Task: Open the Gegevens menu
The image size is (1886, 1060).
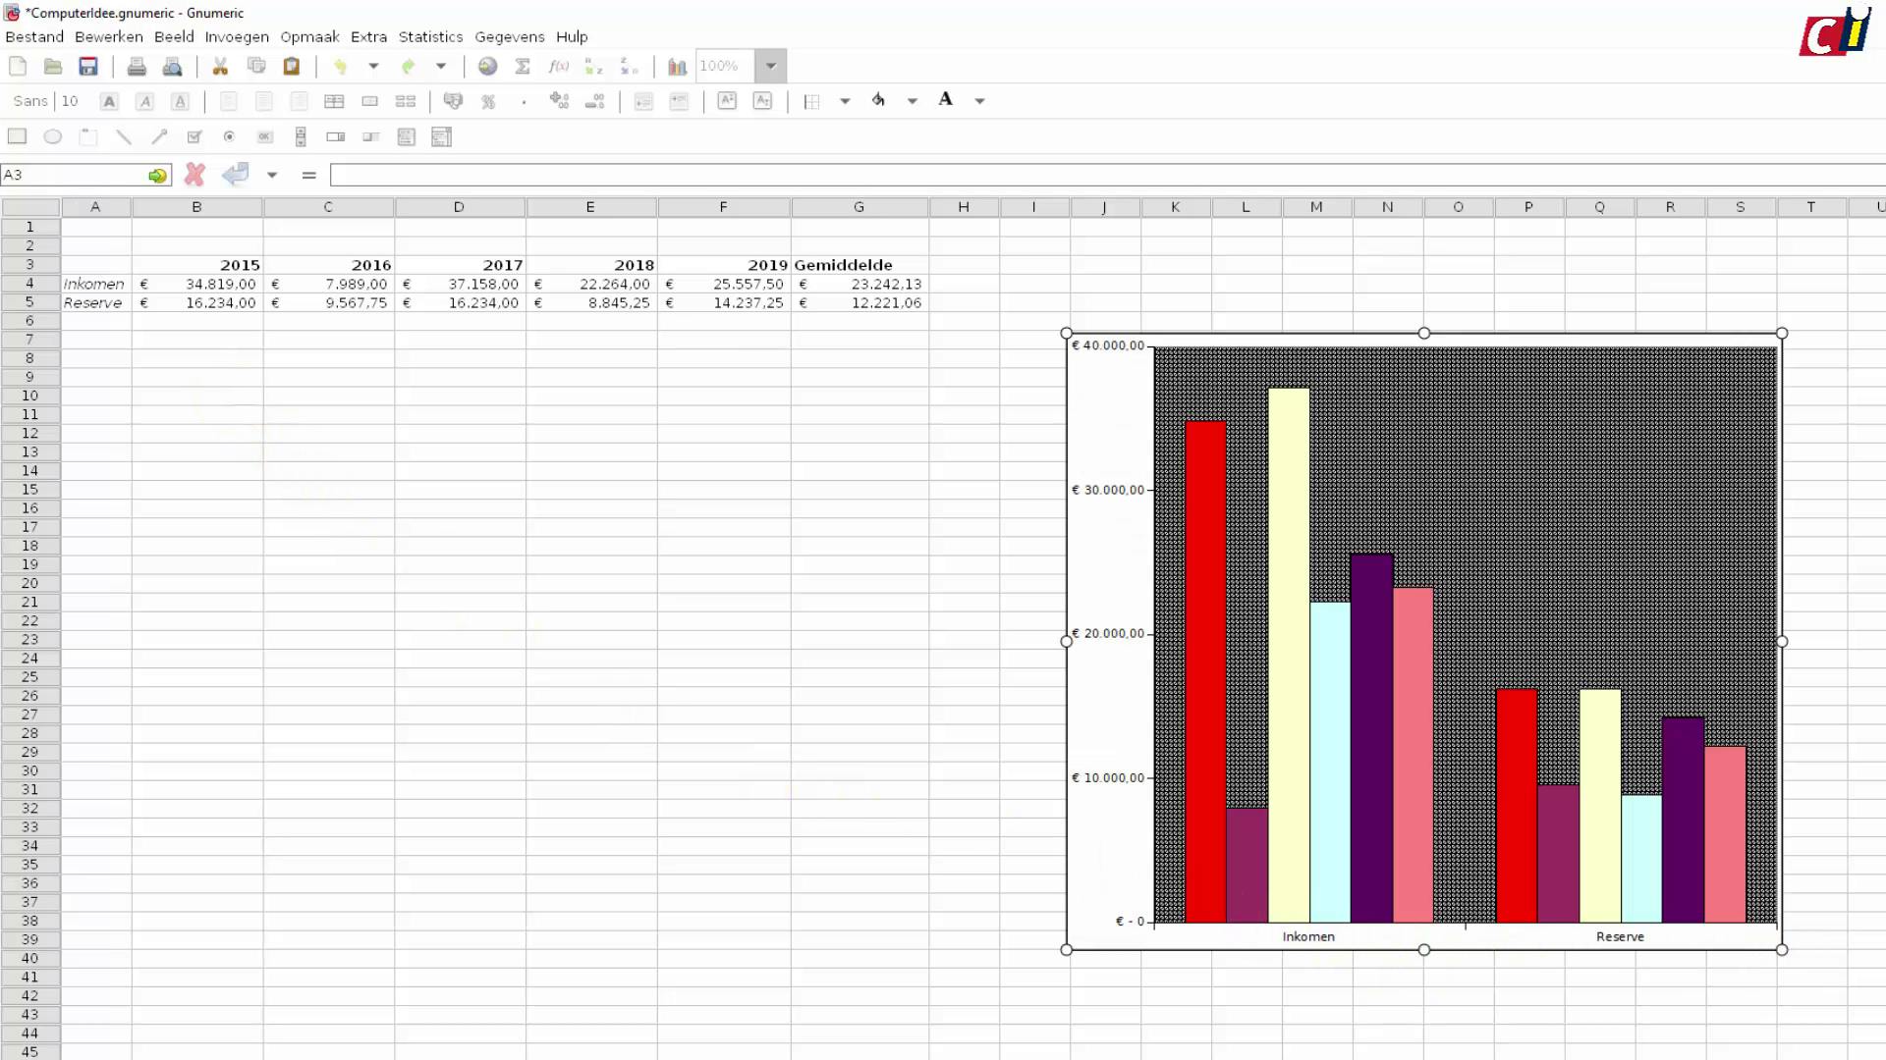Action: (510, 36)
